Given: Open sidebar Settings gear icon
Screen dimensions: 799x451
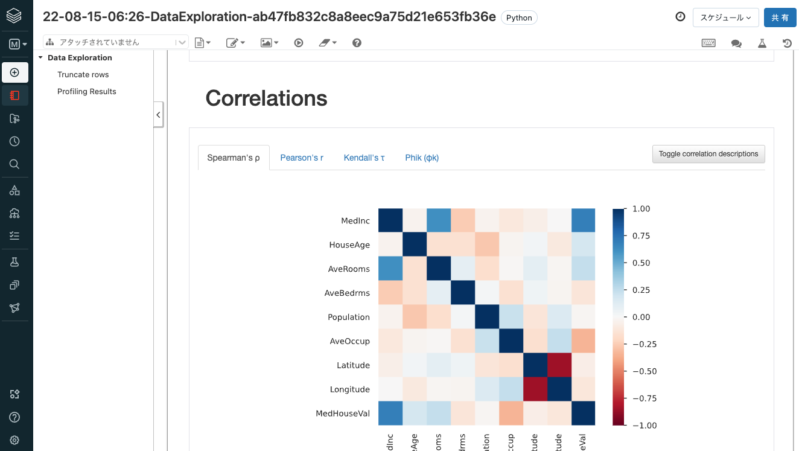Looking at the screenshot, I should click(15, 440).
